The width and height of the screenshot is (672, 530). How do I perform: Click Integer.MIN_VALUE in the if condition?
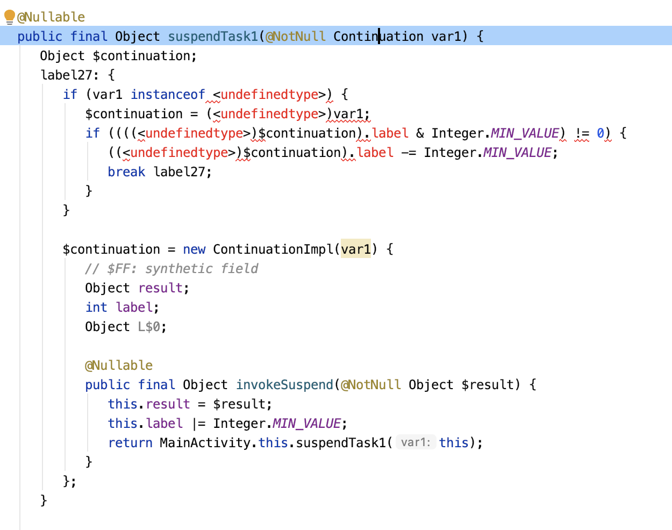524,133
